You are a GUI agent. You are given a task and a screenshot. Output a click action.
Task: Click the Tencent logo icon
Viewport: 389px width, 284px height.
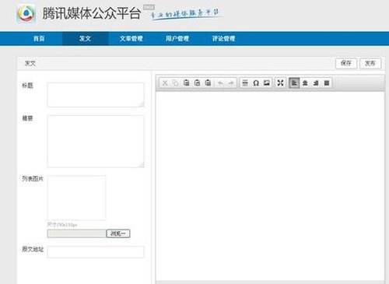pyautogui.click(x=26, y=13)
